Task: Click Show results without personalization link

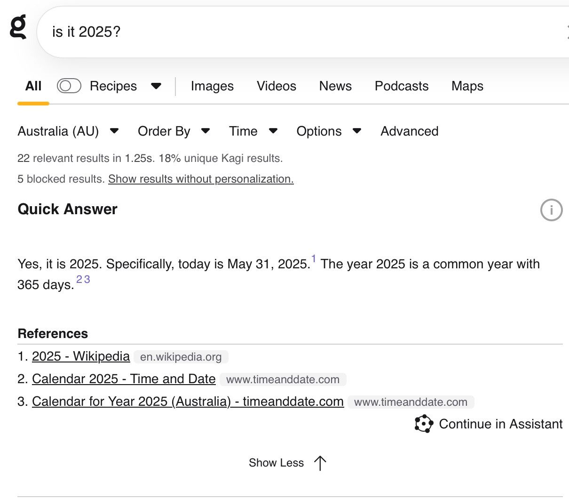Action: click(x=201, y=179)
